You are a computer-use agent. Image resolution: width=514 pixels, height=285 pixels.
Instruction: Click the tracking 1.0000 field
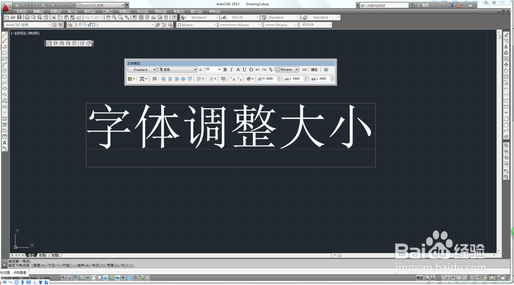296,79
